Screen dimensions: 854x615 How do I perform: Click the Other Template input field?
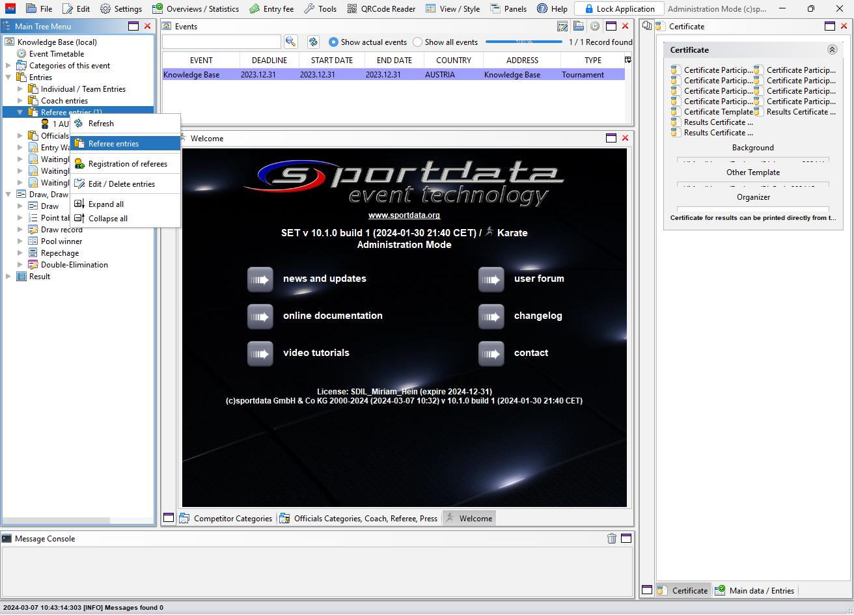[x=753, y=185]
